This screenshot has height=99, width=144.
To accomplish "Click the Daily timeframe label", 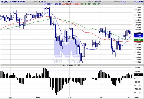I will coord(136,98).
